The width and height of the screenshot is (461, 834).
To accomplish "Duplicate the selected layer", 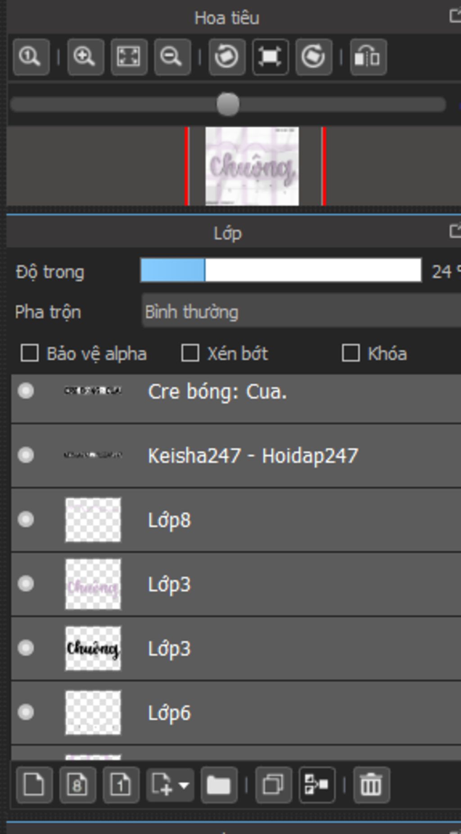I will coord(273,785).
